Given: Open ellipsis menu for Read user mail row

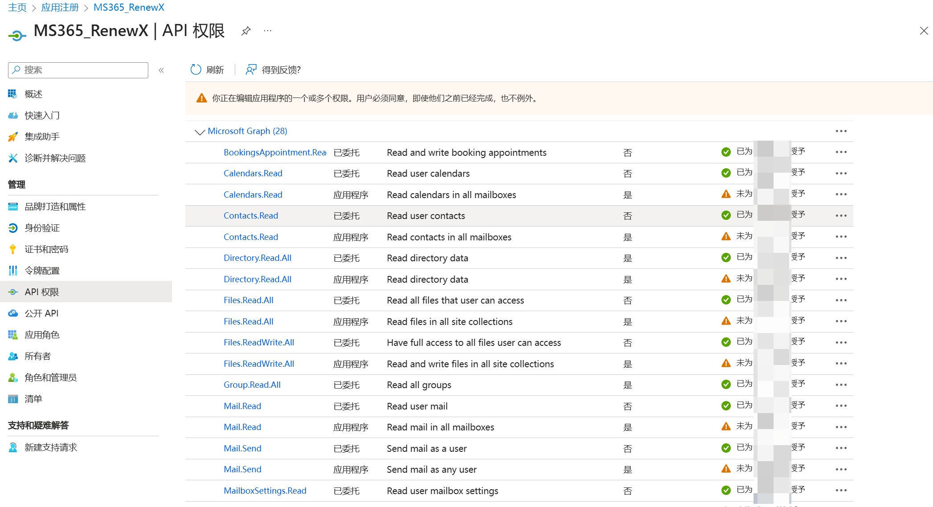Looking at the screenshot, I should click(x=841, y=406).
